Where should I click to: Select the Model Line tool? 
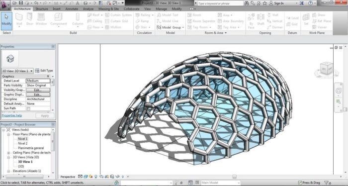[168, 21]
